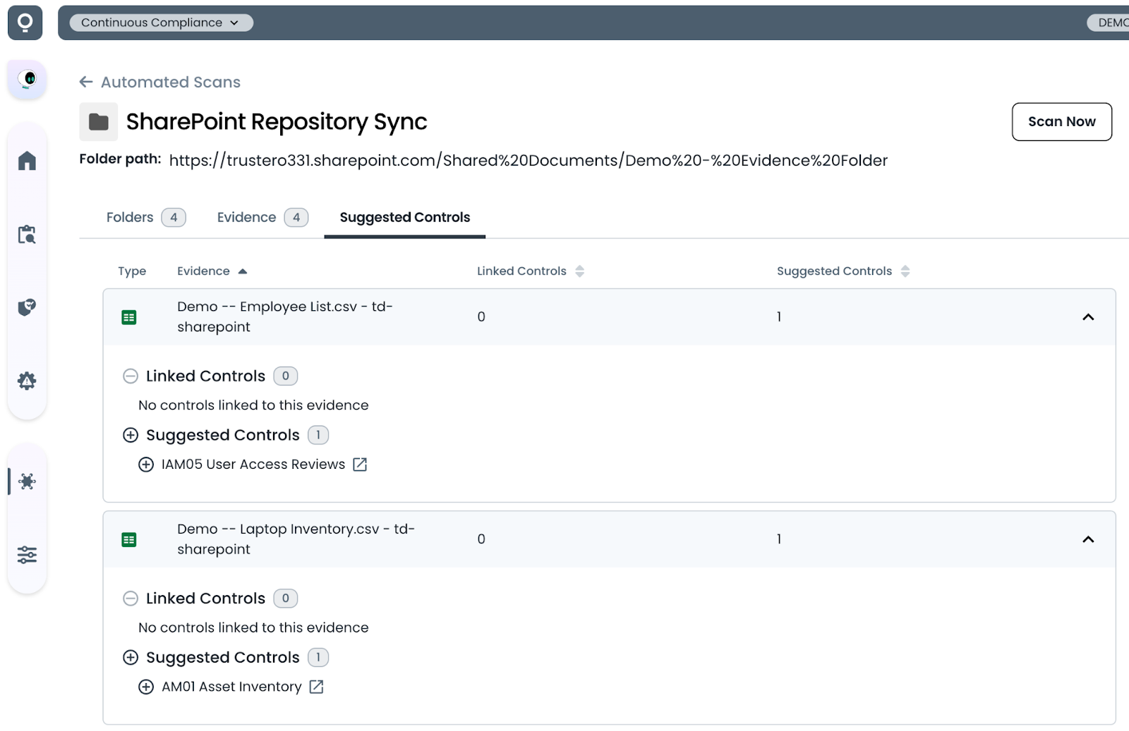The width and height of the screenshot is (1129, 731).
Task: Add AM01 Asset Inventory with plus icon
Action: (146, 687)
